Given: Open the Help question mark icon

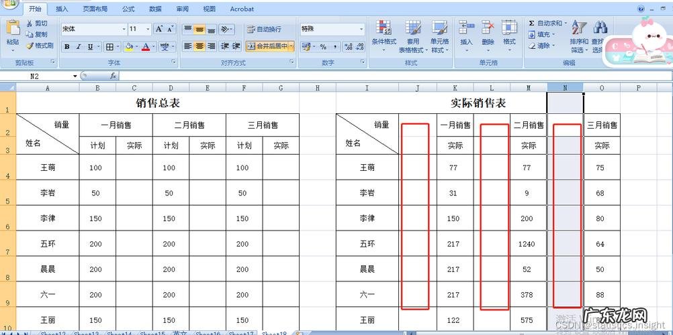Looking at the screenshot, I should 641,9.
